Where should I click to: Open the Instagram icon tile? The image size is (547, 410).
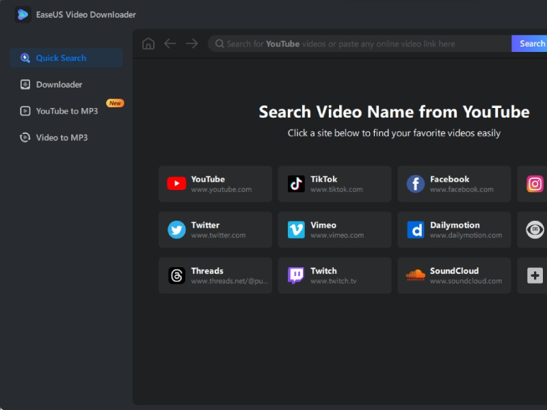(535, 184)
